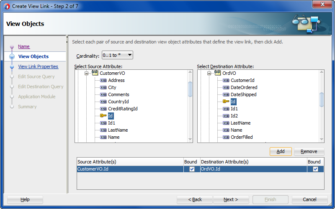335x209 pixels.
Task: Click the JDeveloper icon in title bar
Action: pyautogui.click(x=7, y=6)
